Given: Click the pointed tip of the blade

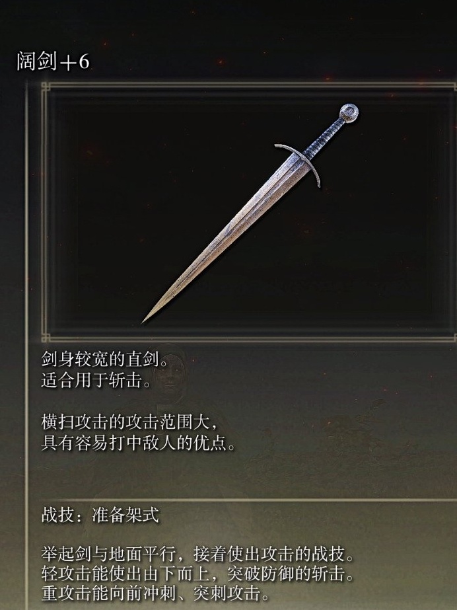Looking at the screenshot, I should 147,319.
